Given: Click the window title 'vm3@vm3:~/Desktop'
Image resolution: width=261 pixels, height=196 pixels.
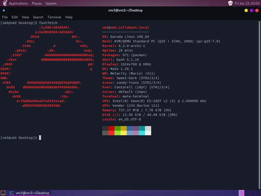Looking at the screenshot, I should coord(125,10).
